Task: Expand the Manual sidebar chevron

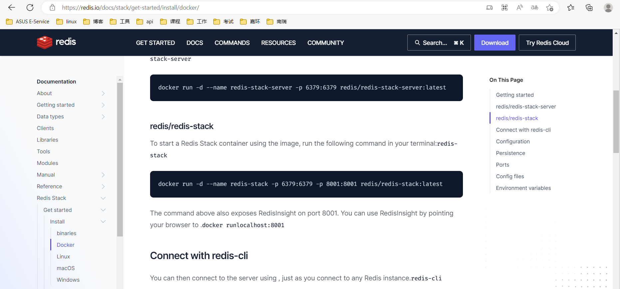Action: [x=103, y=175]
